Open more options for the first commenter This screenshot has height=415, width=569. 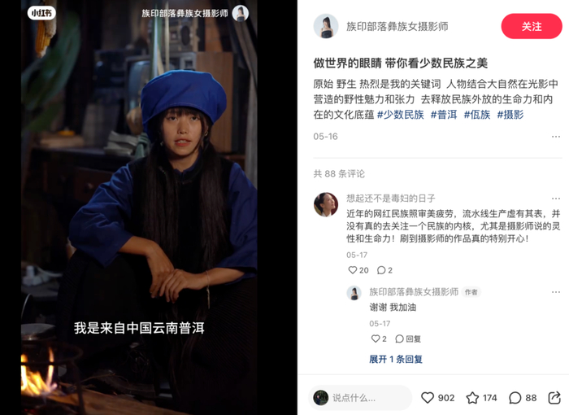[555, 199]
